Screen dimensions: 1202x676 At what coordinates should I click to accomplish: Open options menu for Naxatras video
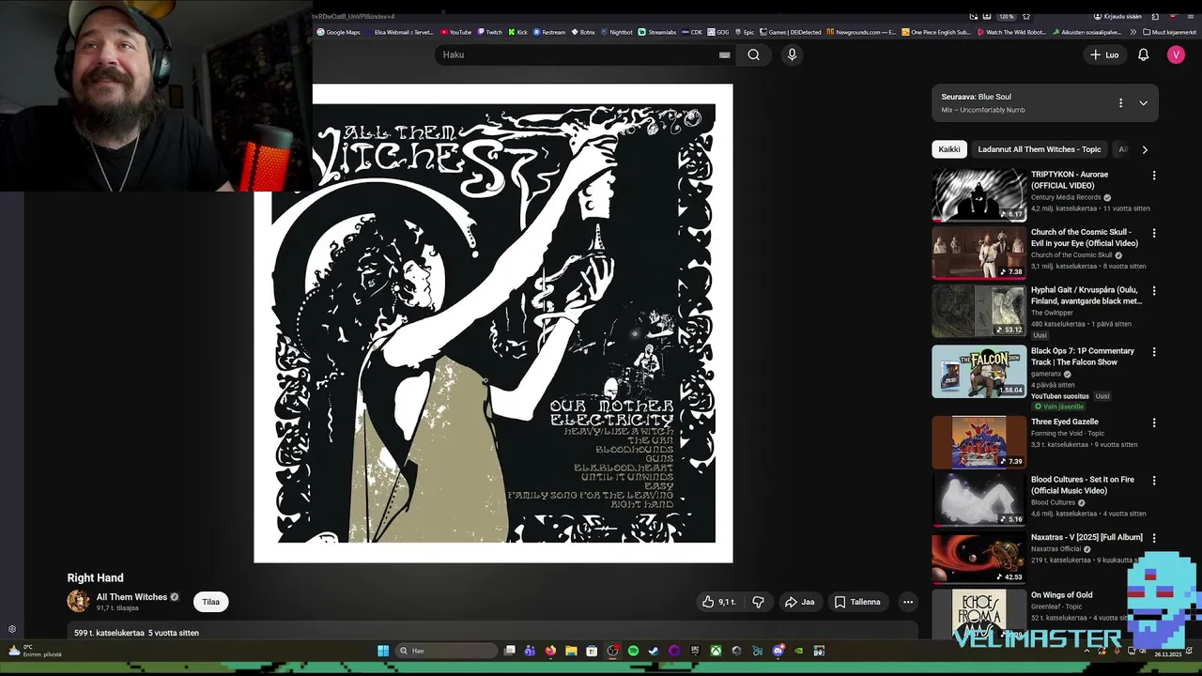[x=1154, y=538]
